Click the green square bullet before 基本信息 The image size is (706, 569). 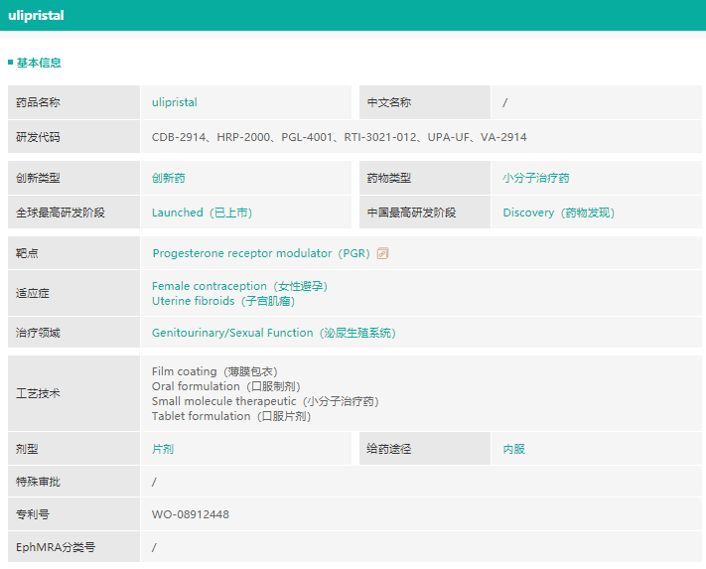10,63
